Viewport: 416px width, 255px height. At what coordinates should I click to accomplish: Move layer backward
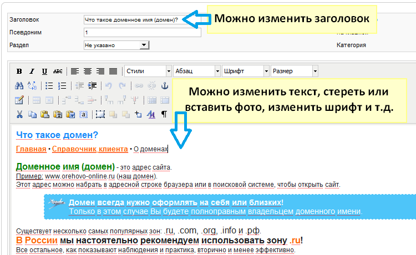pos(126,115)
